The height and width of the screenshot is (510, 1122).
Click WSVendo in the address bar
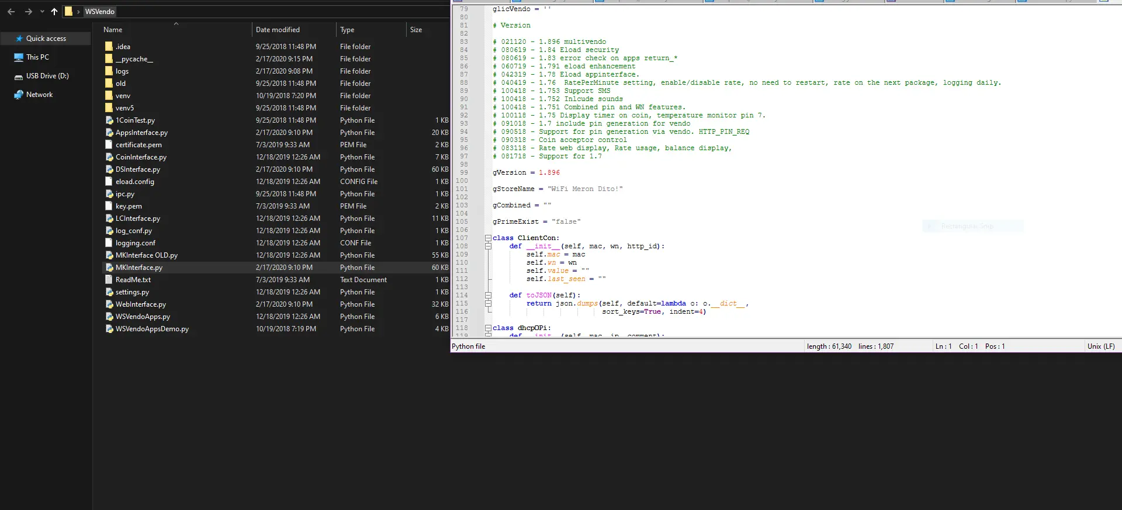[100, 12]
